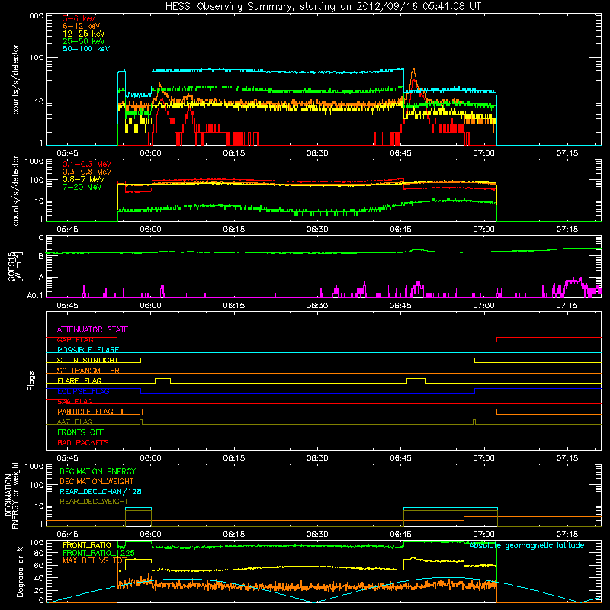
Task: Select the FLARE_FLAG label
Action: tap(79, 380)
